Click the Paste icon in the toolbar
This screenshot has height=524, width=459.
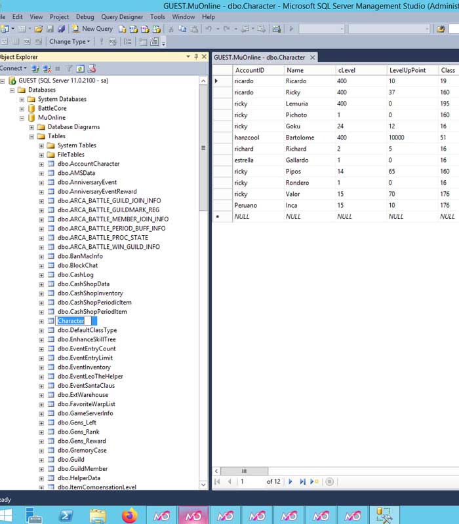pyautogui.click(x=193, y=29)
